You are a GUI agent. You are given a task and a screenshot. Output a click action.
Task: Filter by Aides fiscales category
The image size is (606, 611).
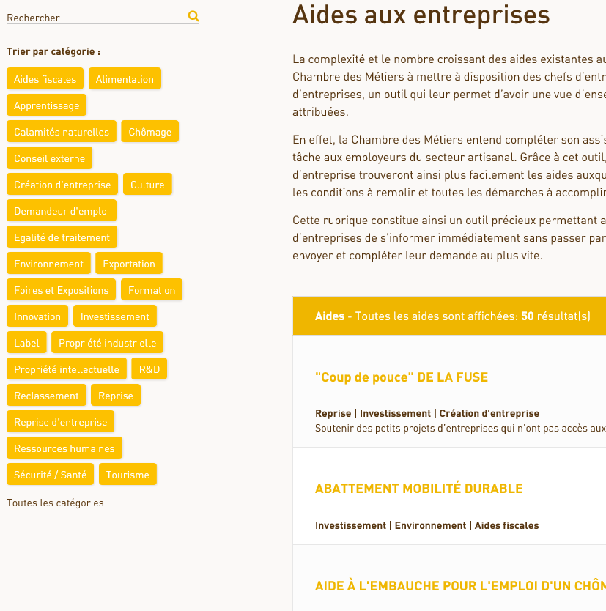pyautogui.click(x=45, y=78)
